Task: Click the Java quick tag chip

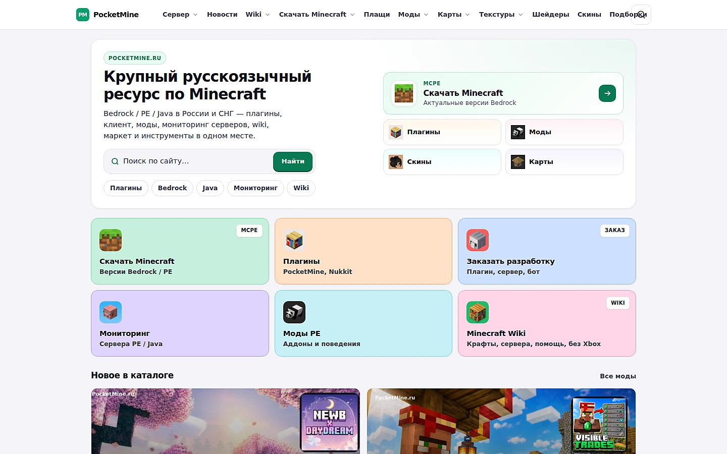Action: click(210, 188)
